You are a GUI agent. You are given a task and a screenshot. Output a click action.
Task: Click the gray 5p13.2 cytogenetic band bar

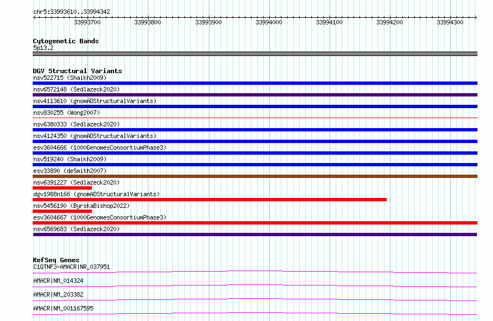point(255,54)
